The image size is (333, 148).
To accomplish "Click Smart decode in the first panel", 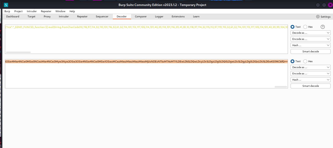I will coord(310,52).
